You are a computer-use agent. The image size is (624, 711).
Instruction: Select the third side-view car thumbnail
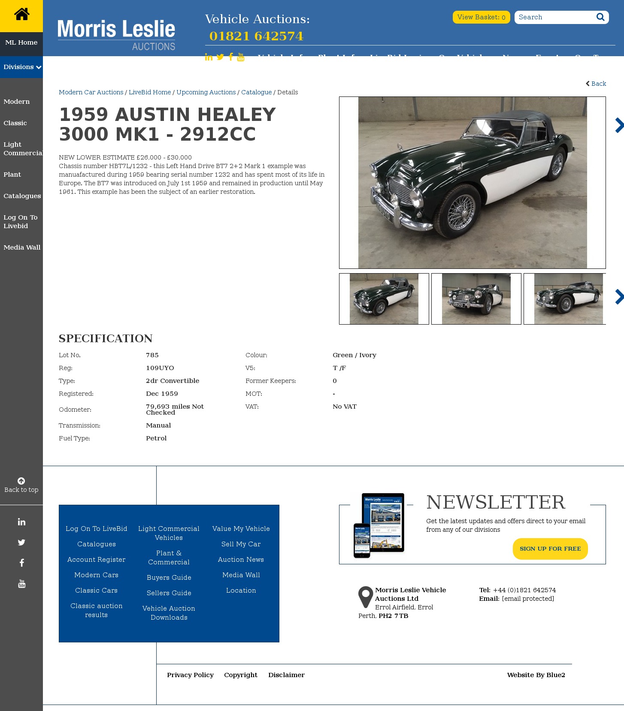click(565, 299)
